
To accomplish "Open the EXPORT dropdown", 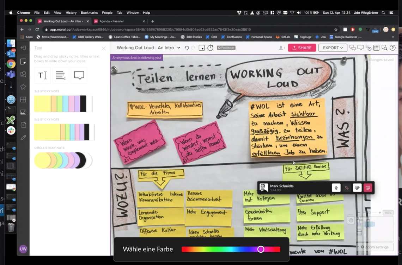I will [333, 48].
